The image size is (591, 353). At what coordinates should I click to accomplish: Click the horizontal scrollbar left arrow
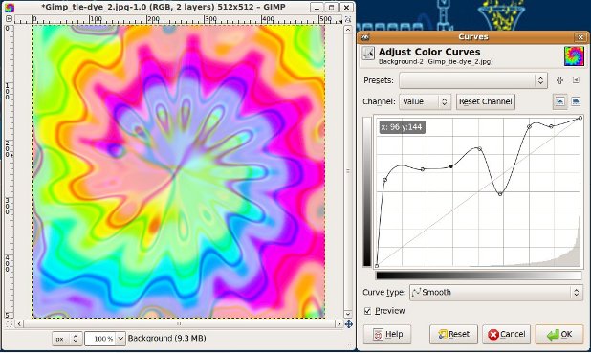pyautogui.click(x=19, y=324)
